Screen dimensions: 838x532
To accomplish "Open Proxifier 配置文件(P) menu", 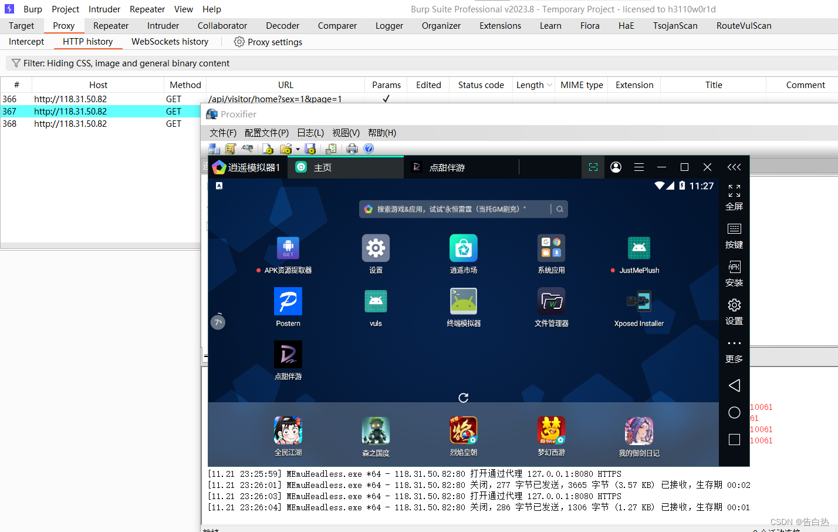I will [x=267, y=133].
